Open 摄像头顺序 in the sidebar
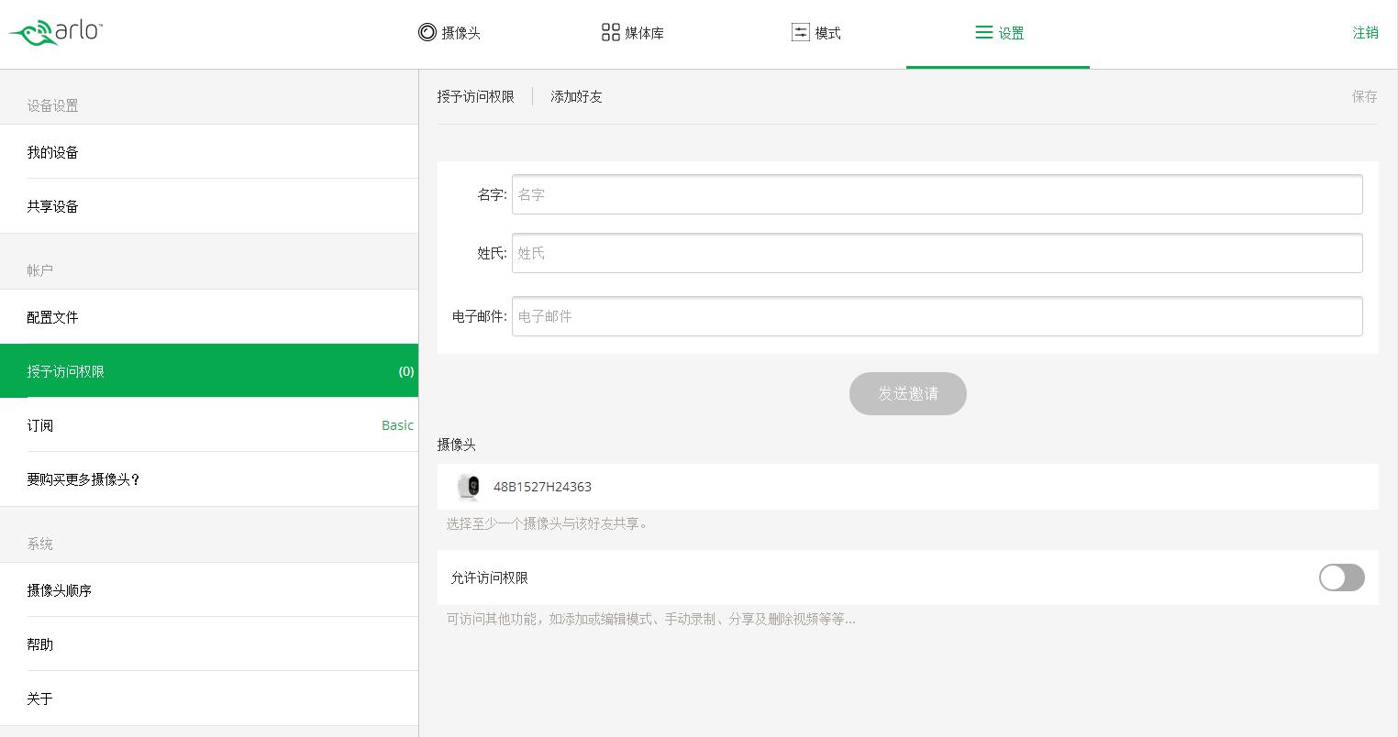Image resolution: width=1398 pixels, height=737 pixels. (x=209, y=590)
